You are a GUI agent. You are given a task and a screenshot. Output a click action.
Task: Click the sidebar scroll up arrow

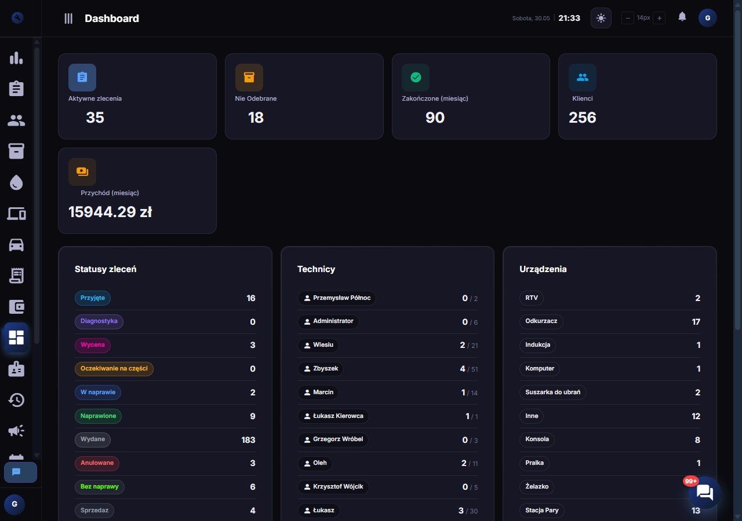click(x=37, y=42)
